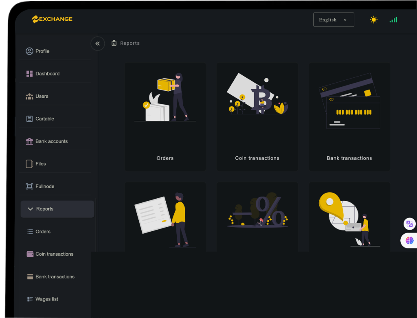Image resolution: width=417 pixels, height=318 pixels.
Task: Click the Cartable icon in sidebar
Action: click(x=29, y=119)
